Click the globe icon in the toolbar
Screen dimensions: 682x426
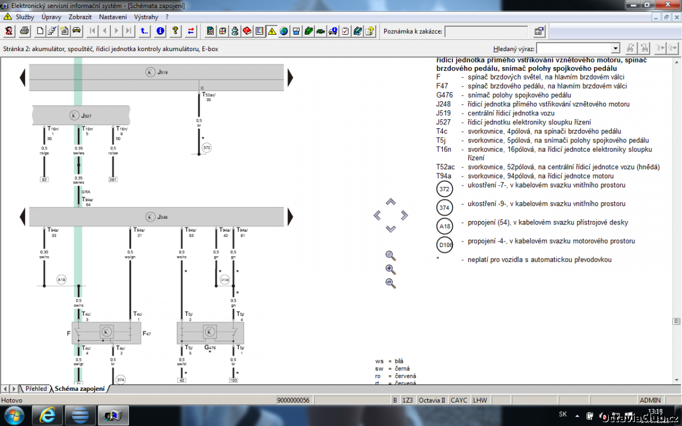pyautogui.click(x=284, y=31)
